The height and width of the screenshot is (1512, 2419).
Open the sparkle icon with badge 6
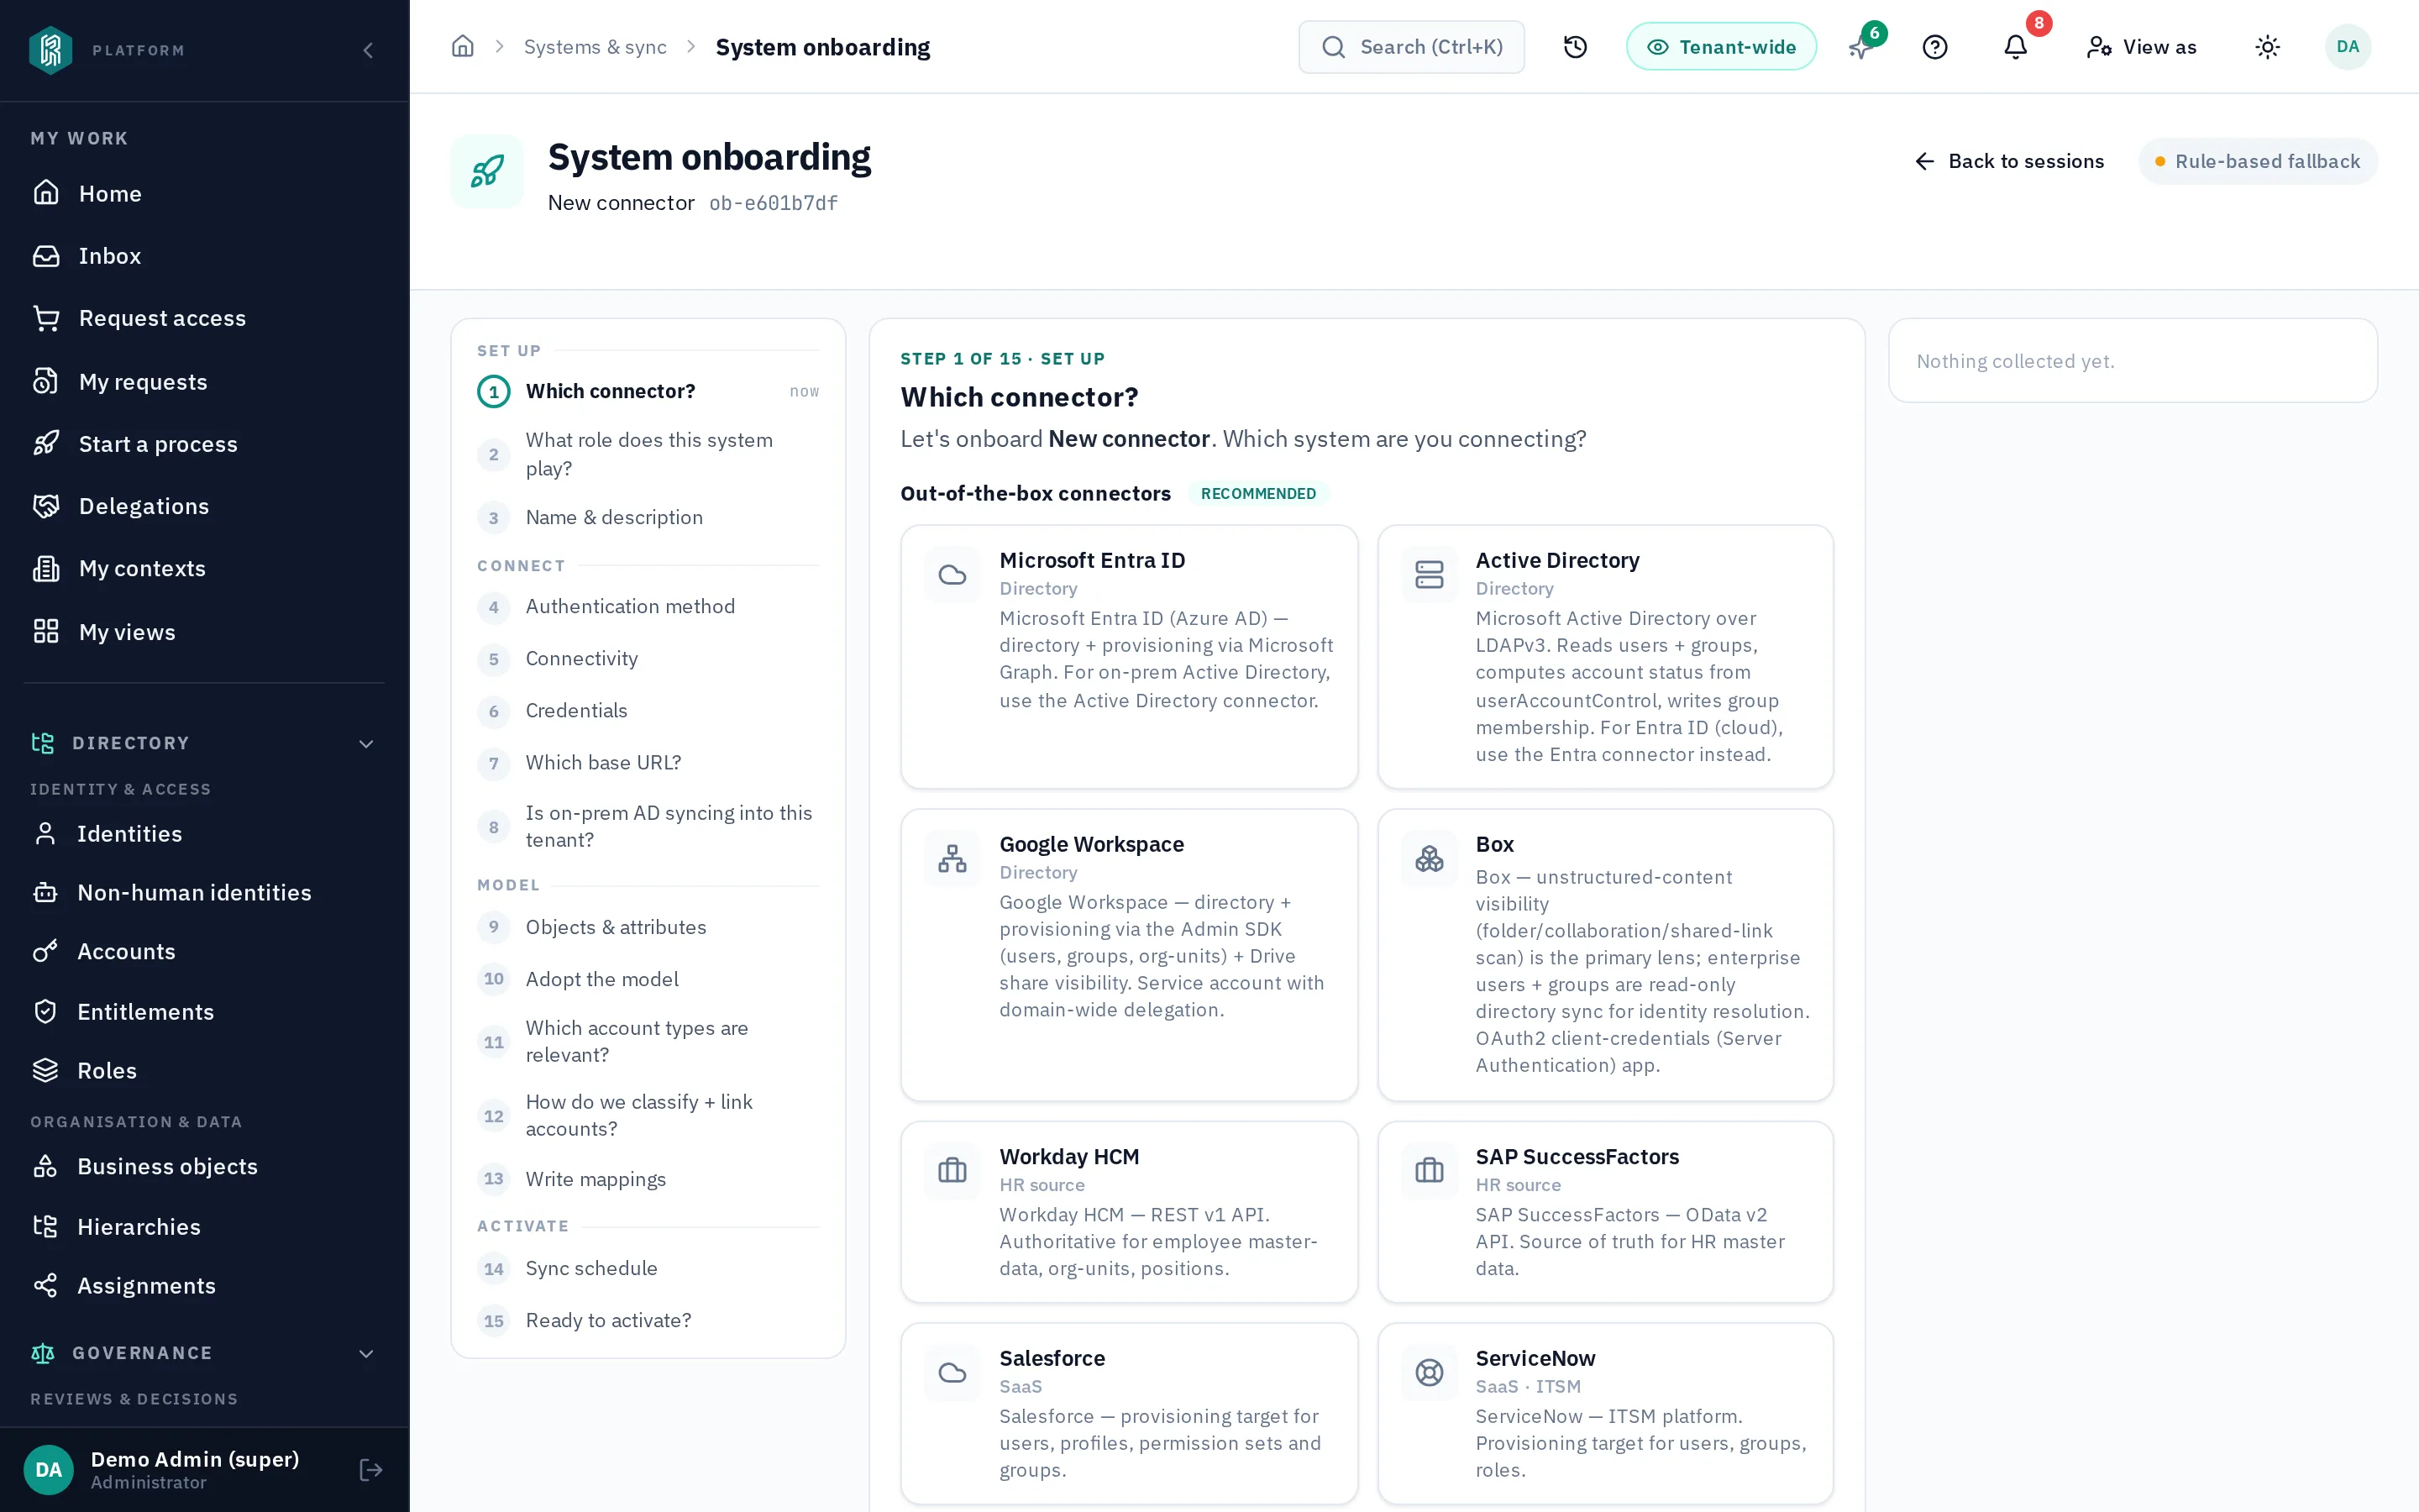1862,47
